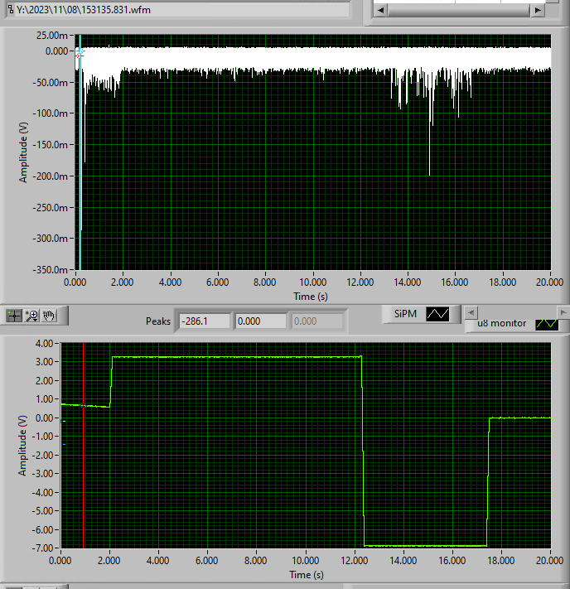Click the -350.0m value on the upper graph Y axis

(x=50, y=270)
